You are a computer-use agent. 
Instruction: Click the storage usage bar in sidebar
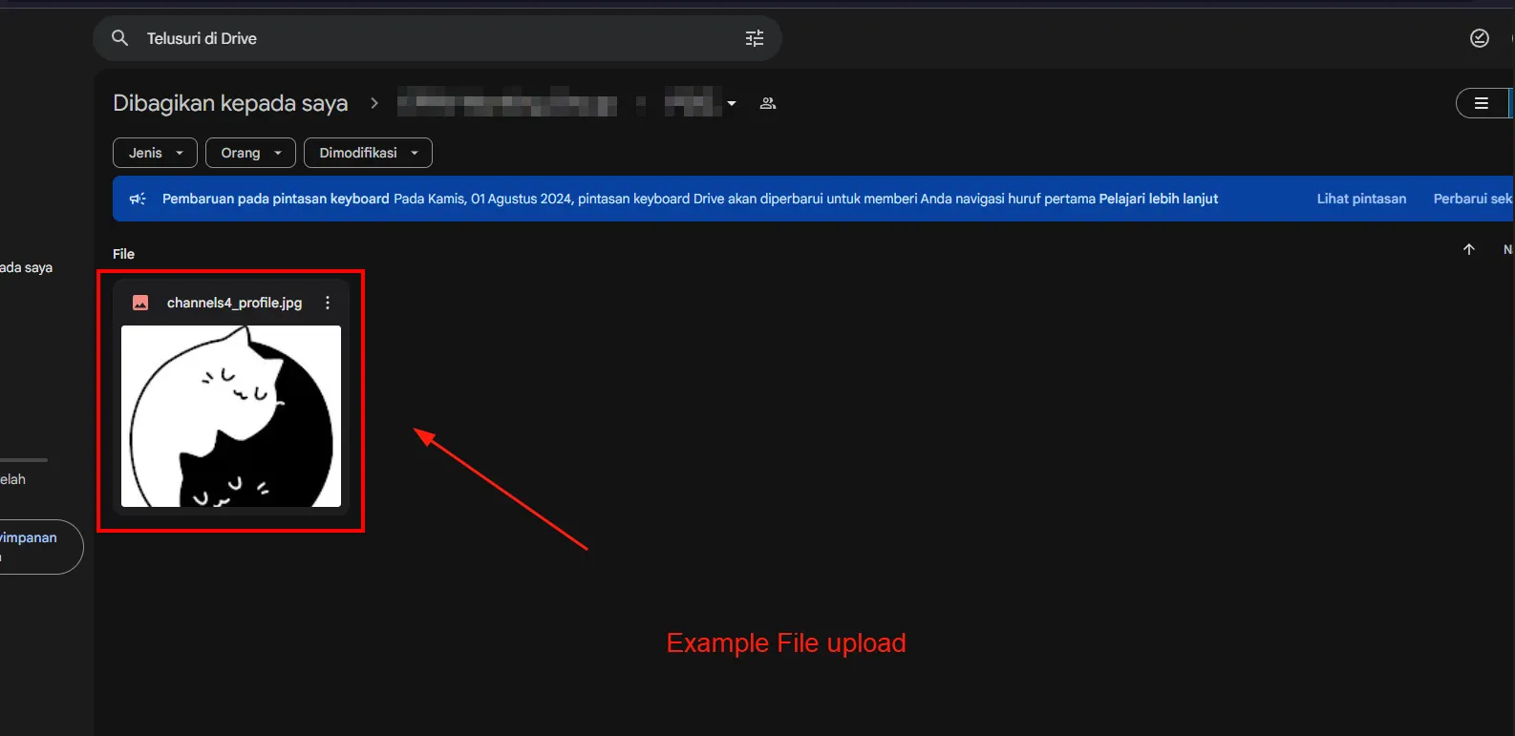point(23,460)
